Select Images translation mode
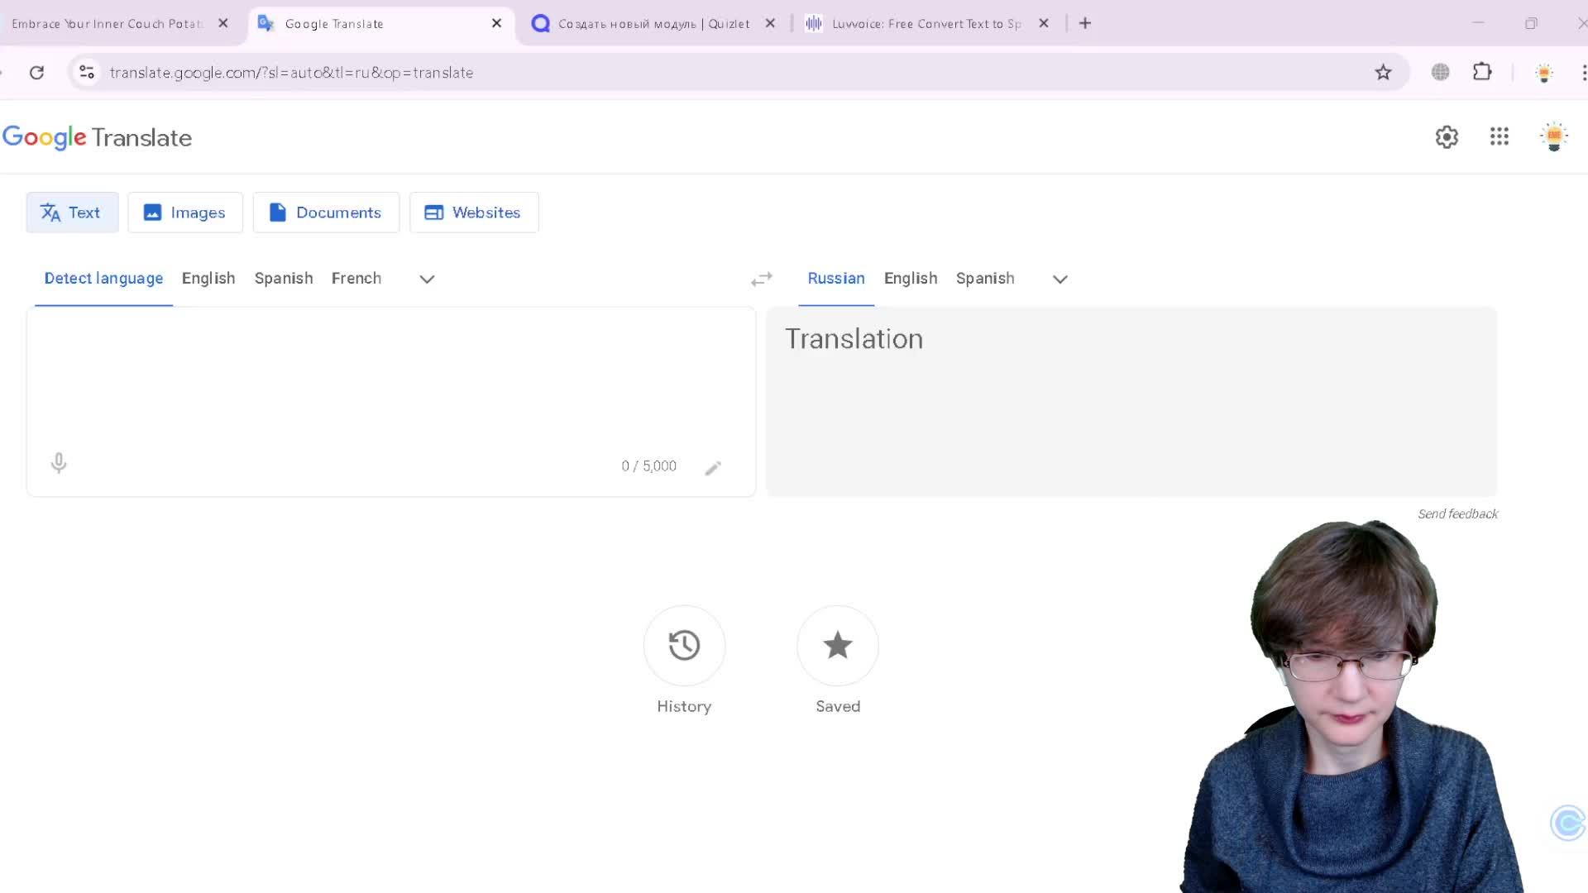Screen dimensions: 1588x893 (x=185, y=213)
